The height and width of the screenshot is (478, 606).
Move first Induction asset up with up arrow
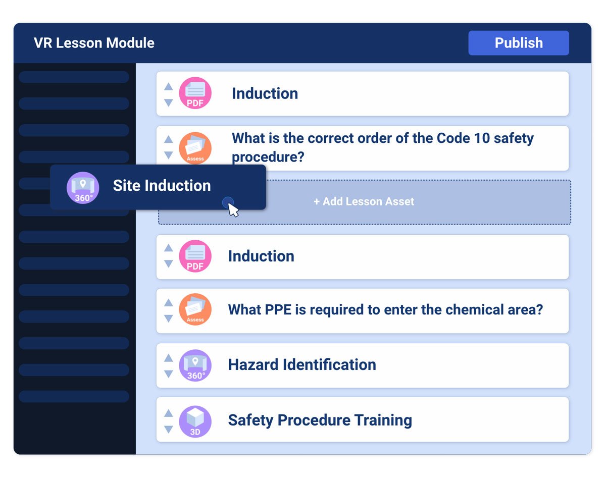click(x=169, y=87)
